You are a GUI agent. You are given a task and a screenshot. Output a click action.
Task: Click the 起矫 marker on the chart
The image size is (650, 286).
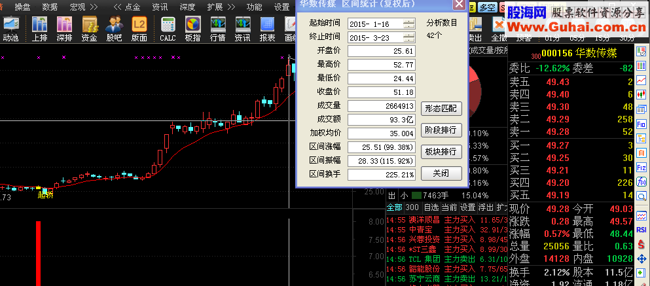(x=45, y=195)
